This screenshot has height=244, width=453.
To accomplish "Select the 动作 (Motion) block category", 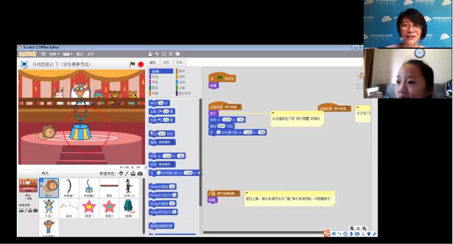I will (x=161, y=71).
